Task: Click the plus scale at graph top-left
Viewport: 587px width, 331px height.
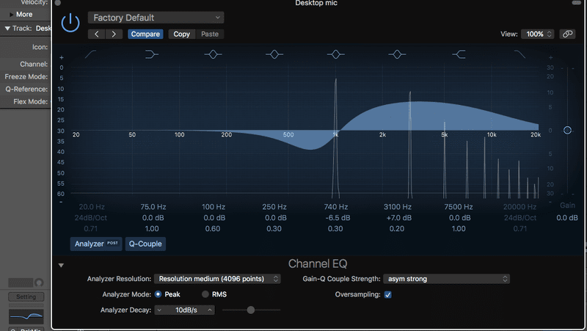Action: click(x=62, y=58)
